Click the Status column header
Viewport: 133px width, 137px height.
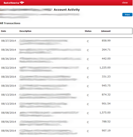[x=88, y=31]
